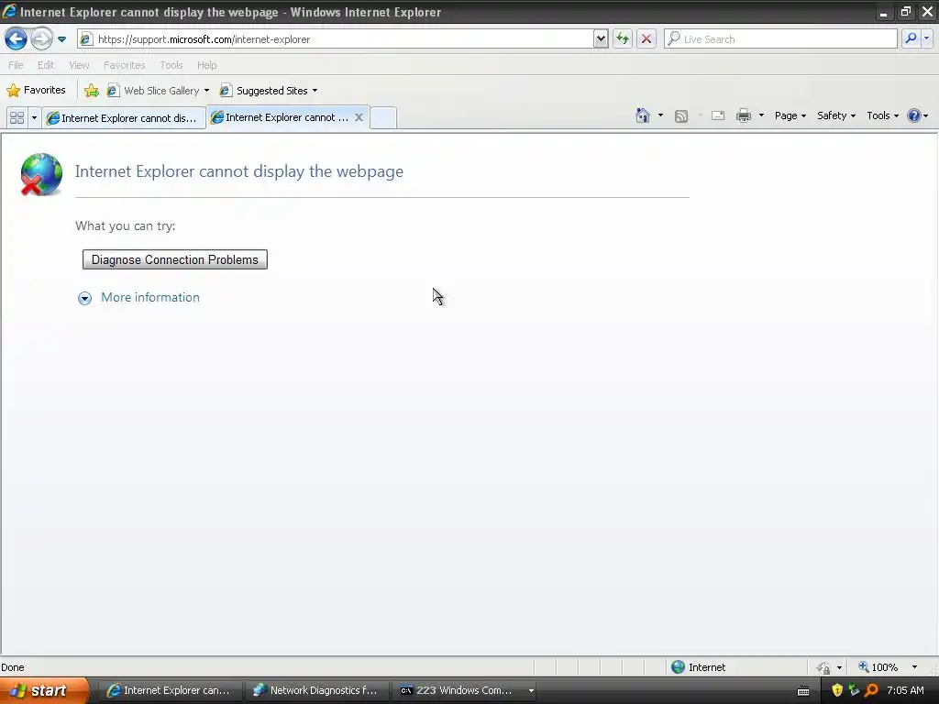Open the Favorites center star button
The image size is (939, 704).
36,91
